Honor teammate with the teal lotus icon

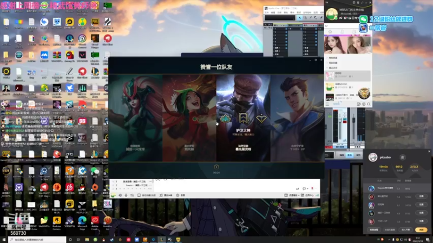(x=225, y=118)
